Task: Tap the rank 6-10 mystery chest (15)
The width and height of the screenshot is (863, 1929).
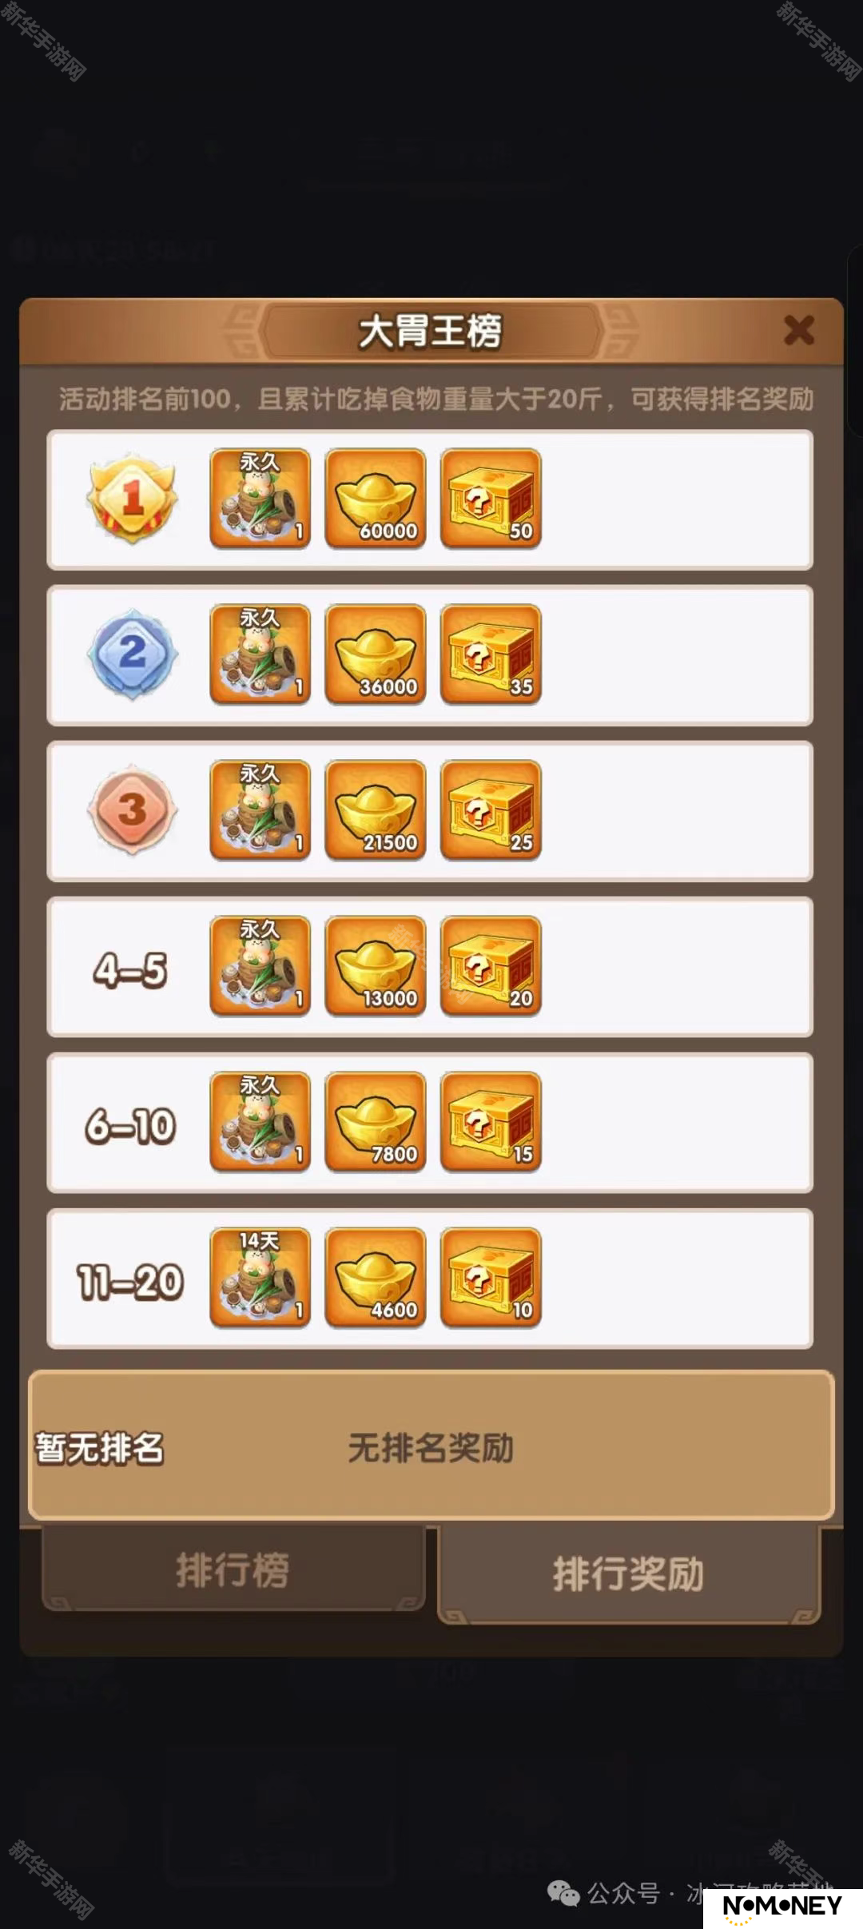Action: pos(491,1122)
